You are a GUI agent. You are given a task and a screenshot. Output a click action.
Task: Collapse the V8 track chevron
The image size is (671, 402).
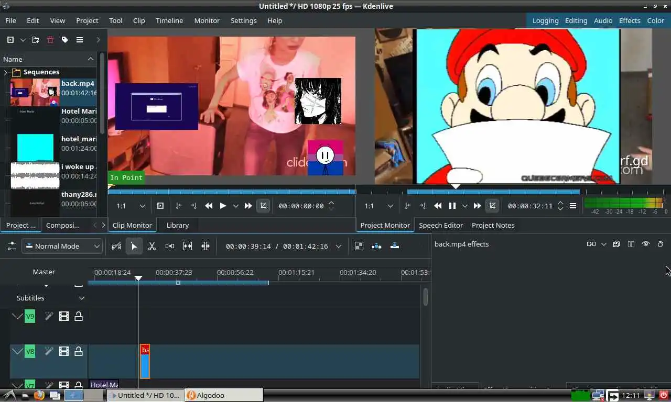pos(17,352)
